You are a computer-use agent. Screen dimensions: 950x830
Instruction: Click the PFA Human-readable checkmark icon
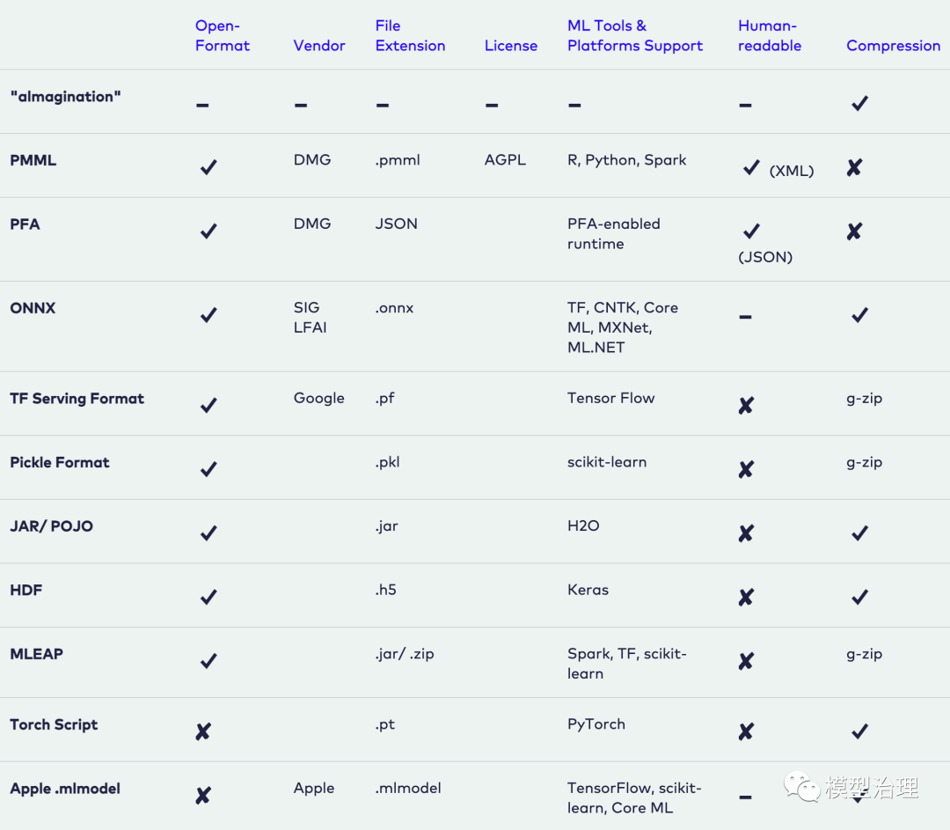click(x=751, y=231)
